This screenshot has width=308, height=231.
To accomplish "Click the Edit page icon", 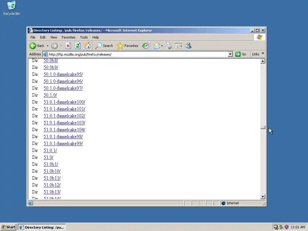I will 178,46.
